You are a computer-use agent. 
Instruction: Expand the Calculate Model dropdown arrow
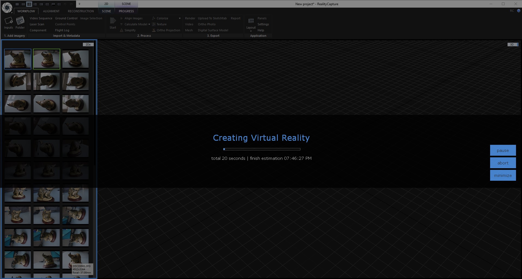tap(149, 24)
